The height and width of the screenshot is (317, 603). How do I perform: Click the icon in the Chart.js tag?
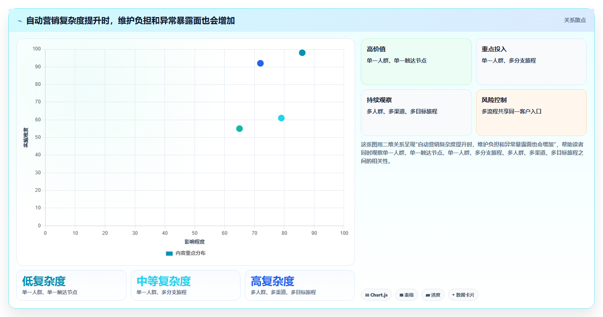coord(367,295)
